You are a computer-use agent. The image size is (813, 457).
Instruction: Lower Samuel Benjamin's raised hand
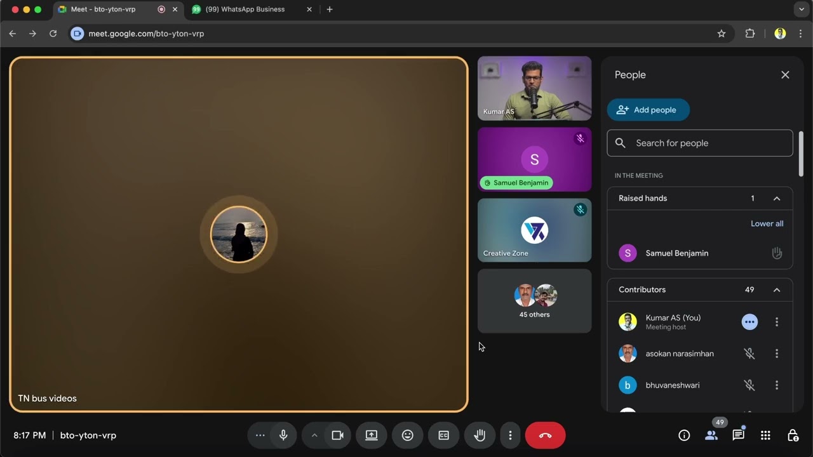777,253
